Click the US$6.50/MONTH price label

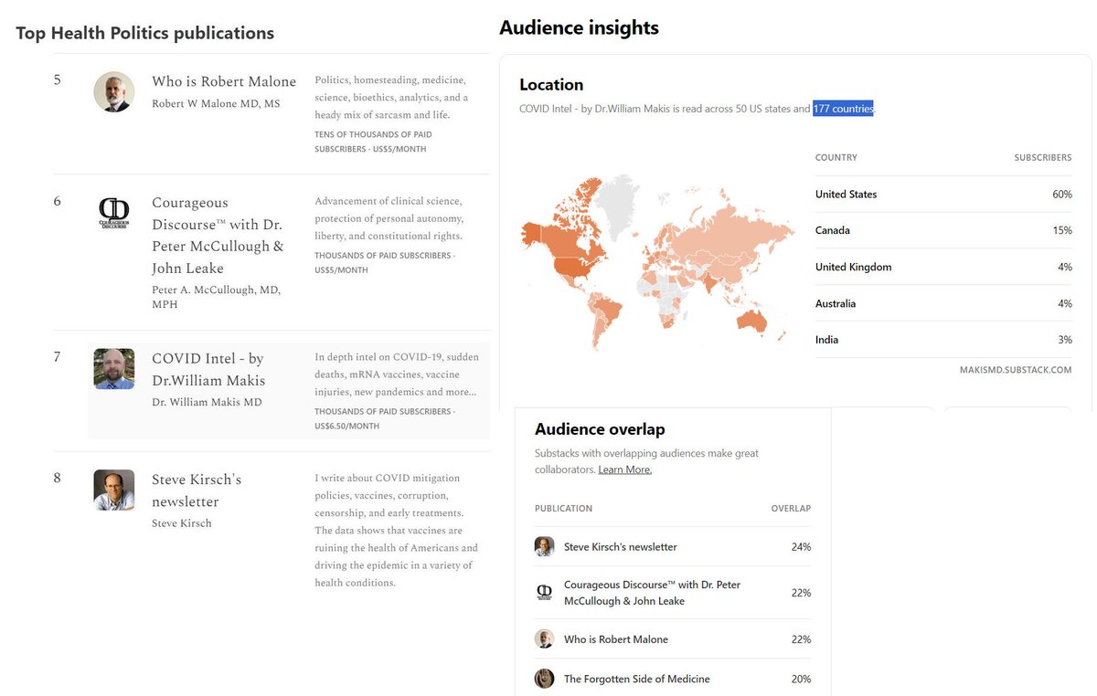(x=346, y=427)
